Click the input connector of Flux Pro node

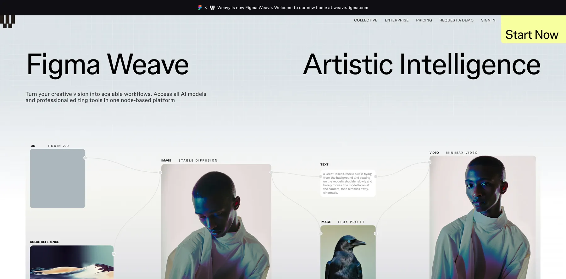pyautogui.click(x=320, y=233)
